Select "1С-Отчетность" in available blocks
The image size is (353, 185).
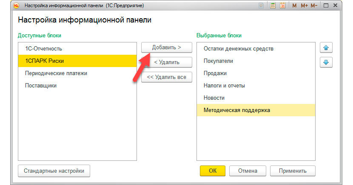(42, 49)
